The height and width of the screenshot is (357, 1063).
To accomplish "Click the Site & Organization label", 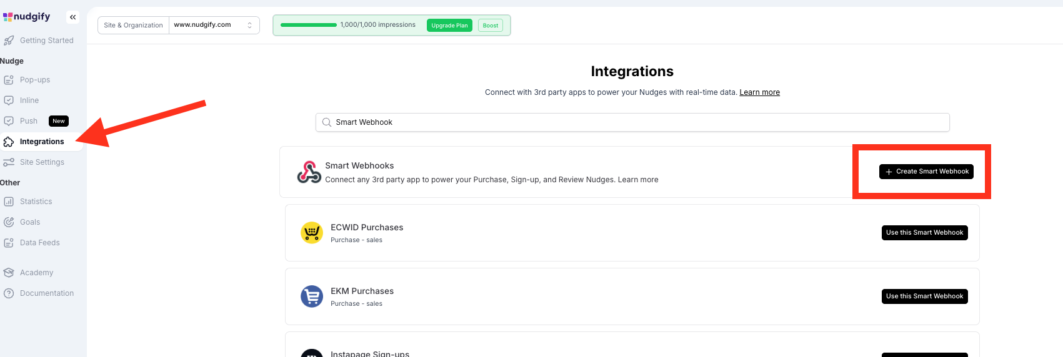I will [133, 26].
